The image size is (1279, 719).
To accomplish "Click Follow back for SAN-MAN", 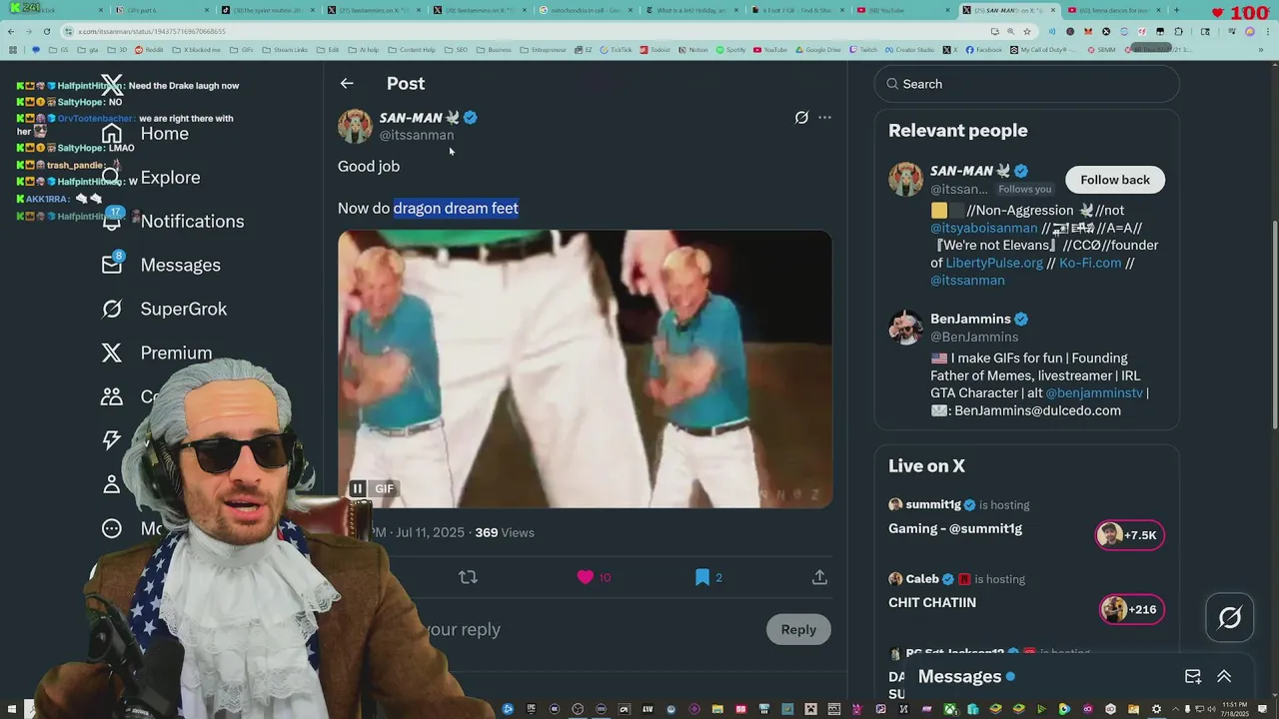I will coord(1115,180).
